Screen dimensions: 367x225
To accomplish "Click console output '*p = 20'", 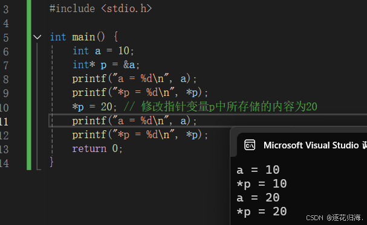I will pos(262,212).
